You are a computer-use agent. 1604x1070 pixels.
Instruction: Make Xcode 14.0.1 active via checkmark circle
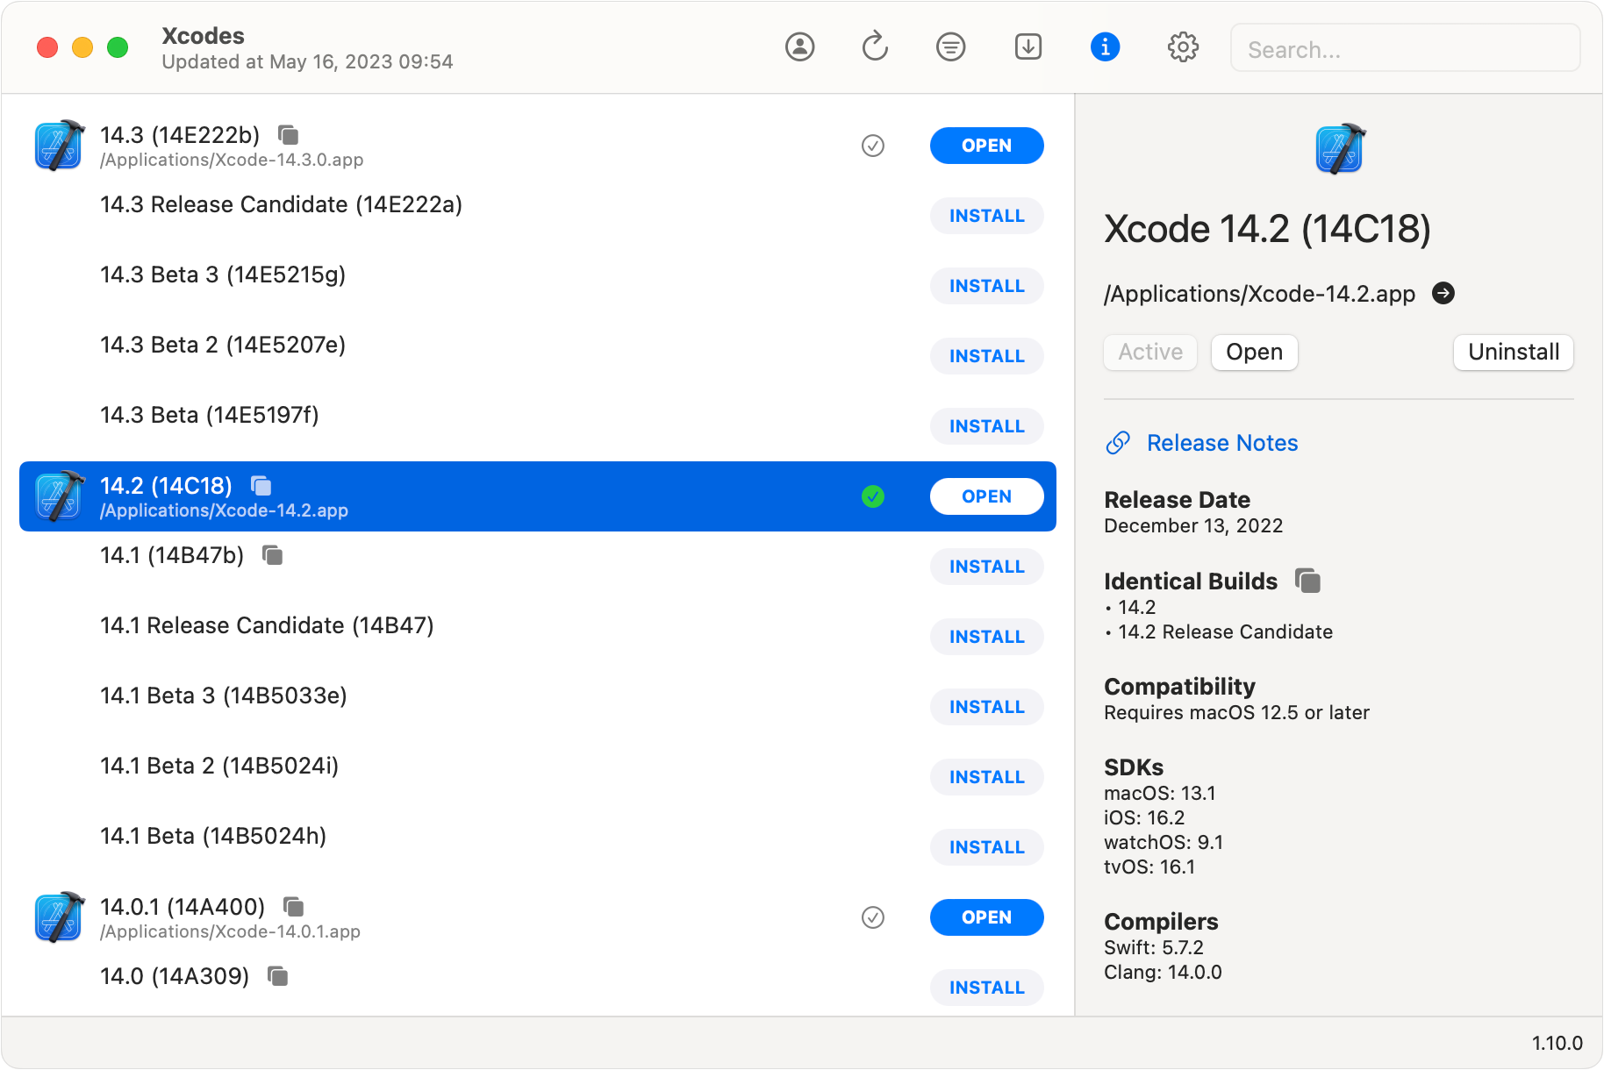click(872, 917)
